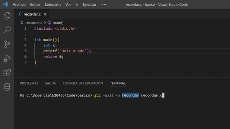
Task: Click line number 3 in the gutter
Action: [26, 40]
